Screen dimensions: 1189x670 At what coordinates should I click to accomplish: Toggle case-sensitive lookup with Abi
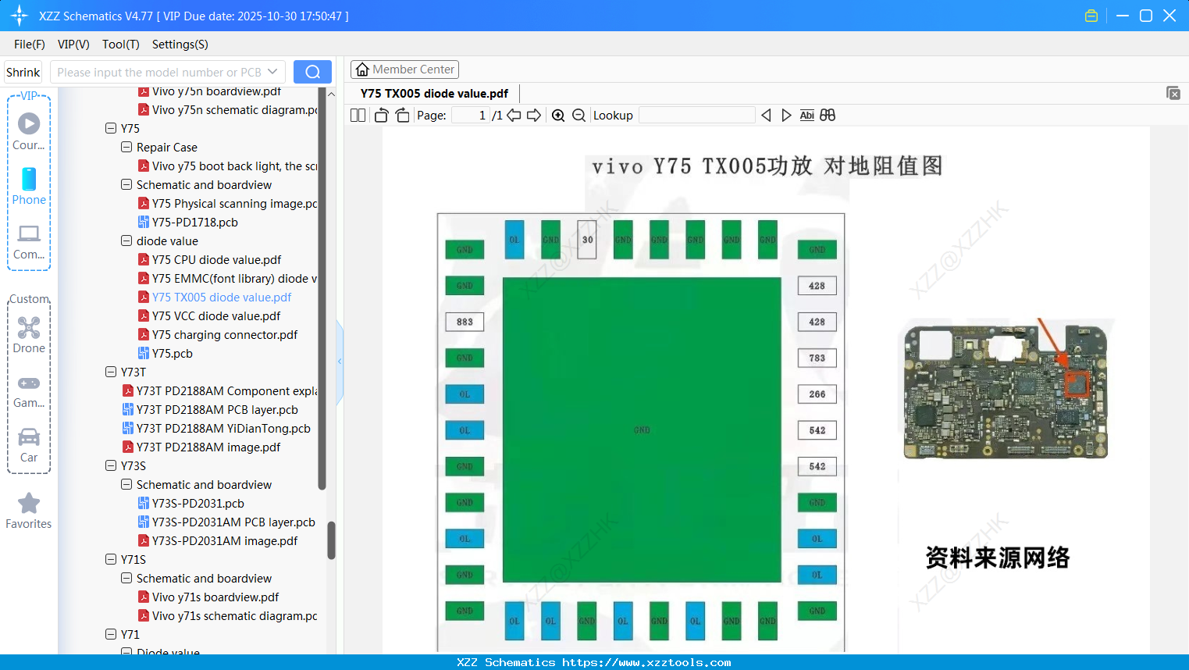(x=806, y=115)
